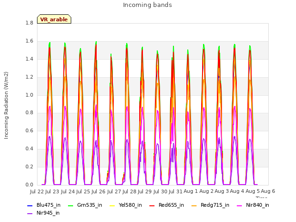Click the 1.4 y-axis tick label
Image resolution: width=296 pixels, height=222 pixels.
(29, 59)
